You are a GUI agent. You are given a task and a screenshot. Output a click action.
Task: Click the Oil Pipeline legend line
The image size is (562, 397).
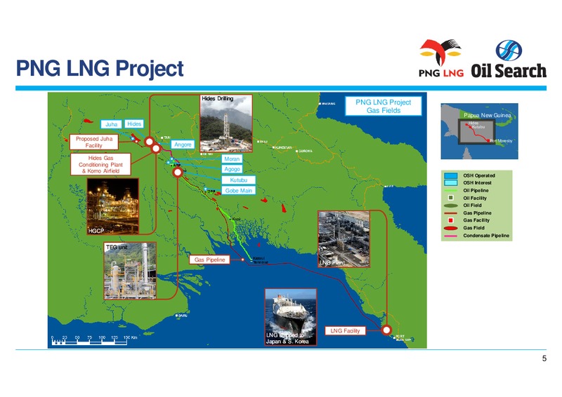[450, 191]
